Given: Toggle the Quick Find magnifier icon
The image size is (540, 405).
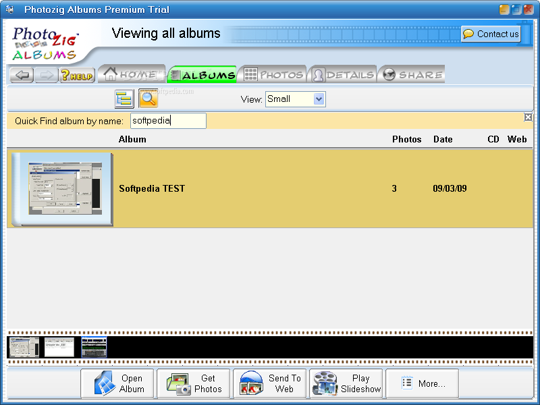Looking at the screenshot, I should [x=148, y=99].
